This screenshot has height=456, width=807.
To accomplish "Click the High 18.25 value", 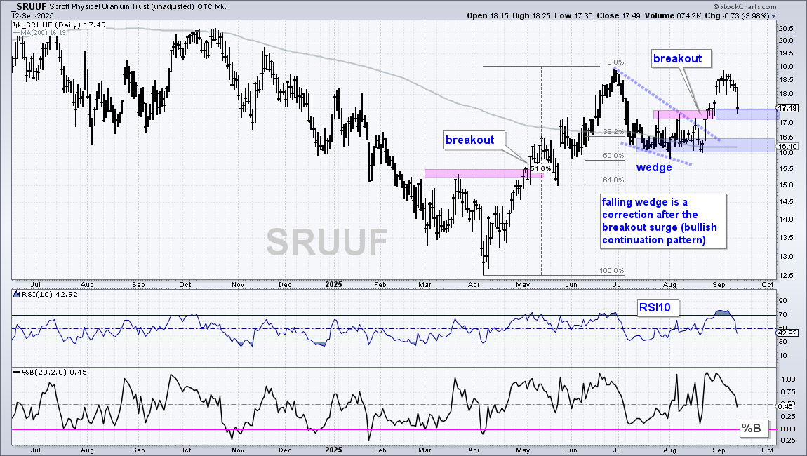I will (x=531, y=15).
